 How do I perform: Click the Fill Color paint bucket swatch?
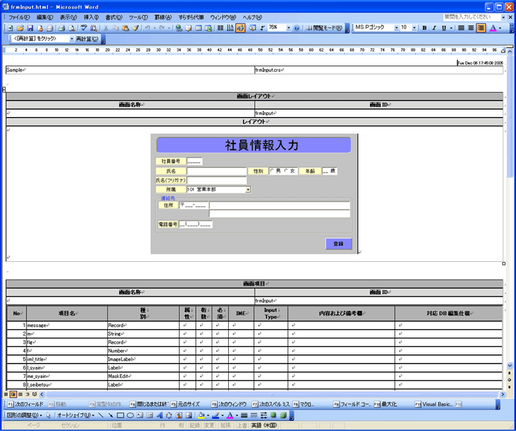click(x=201, y=416)
